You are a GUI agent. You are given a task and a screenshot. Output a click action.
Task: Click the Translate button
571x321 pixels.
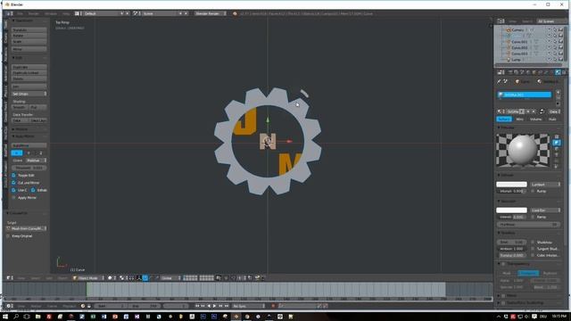29,29
